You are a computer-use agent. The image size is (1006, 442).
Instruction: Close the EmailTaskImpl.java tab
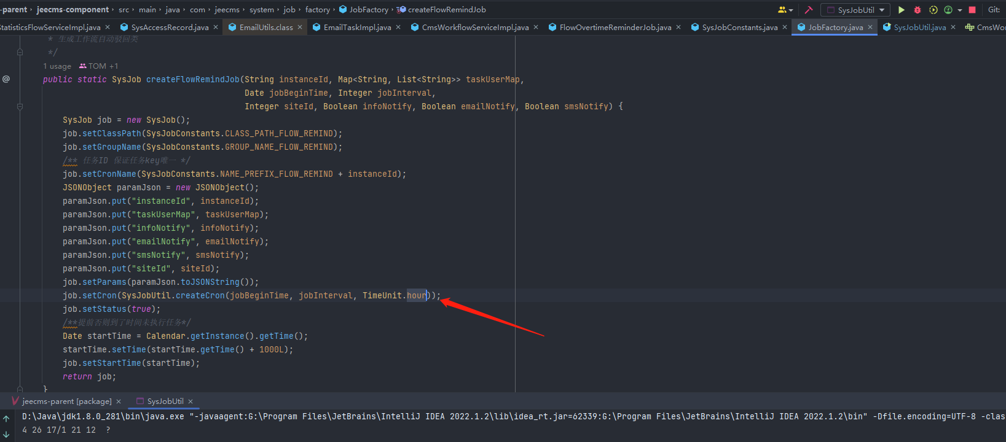(398, 28)
